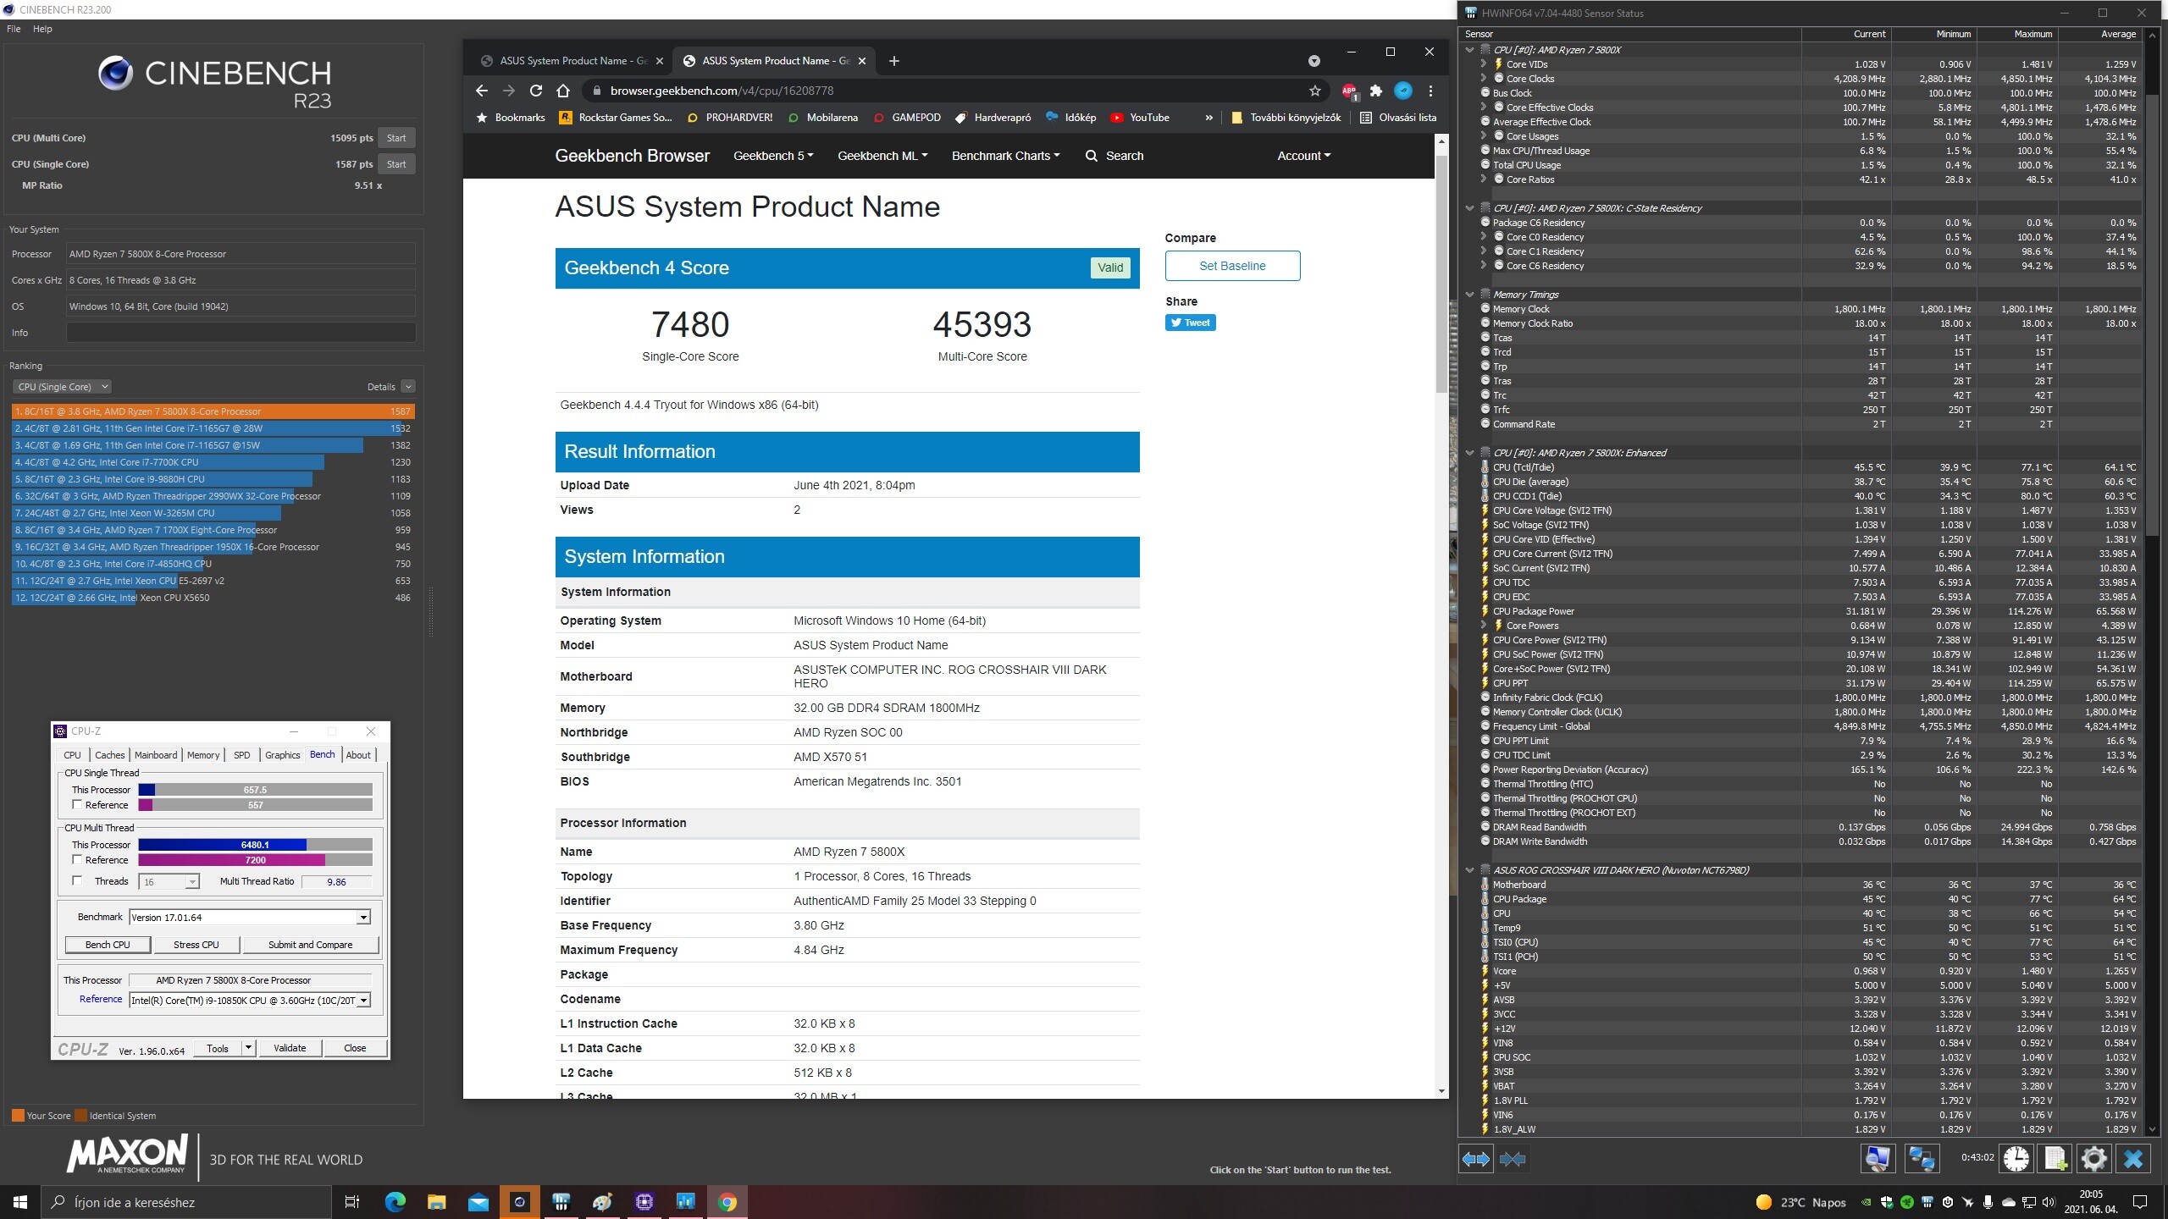Click HWiNFO collapse columns arrows icon
Screen dimensions: 2168x1219
1513,1159
